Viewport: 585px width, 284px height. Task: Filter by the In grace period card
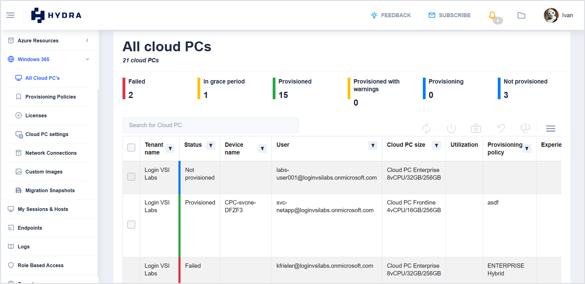click(x=221, y=88)
